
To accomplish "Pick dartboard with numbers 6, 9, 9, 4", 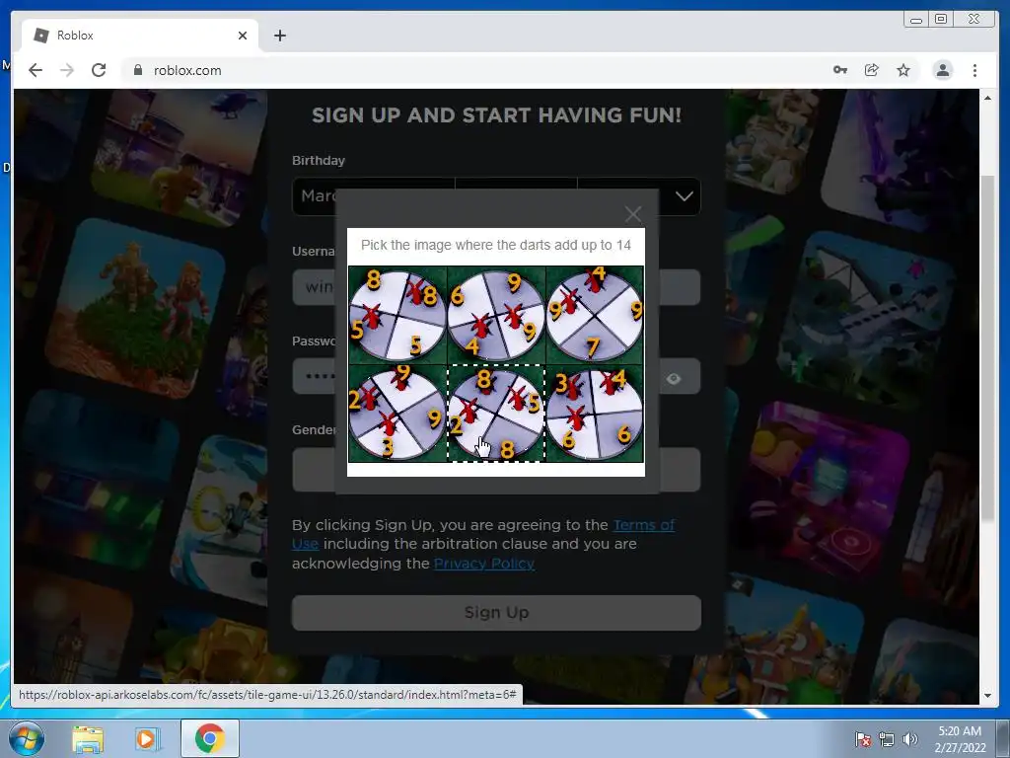I will pyautogui.click(x=496, y=315).
